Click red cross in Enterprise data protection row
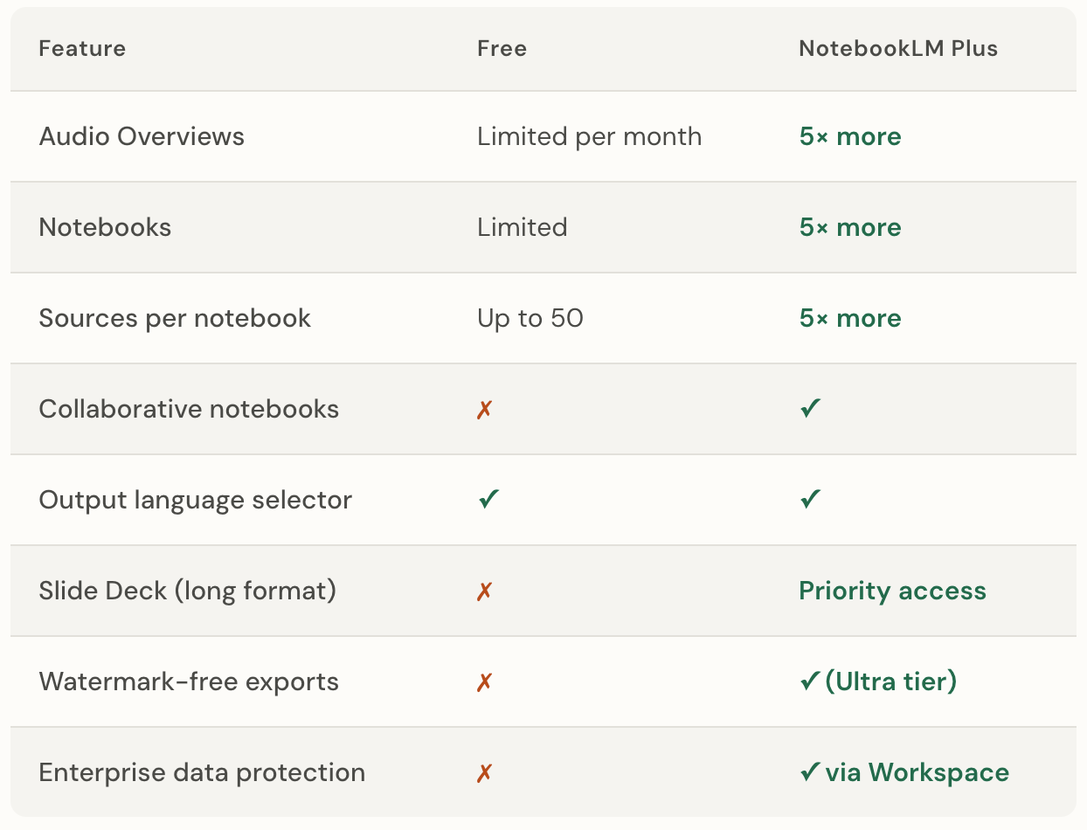1087x830 pixels. coord(485,773)
